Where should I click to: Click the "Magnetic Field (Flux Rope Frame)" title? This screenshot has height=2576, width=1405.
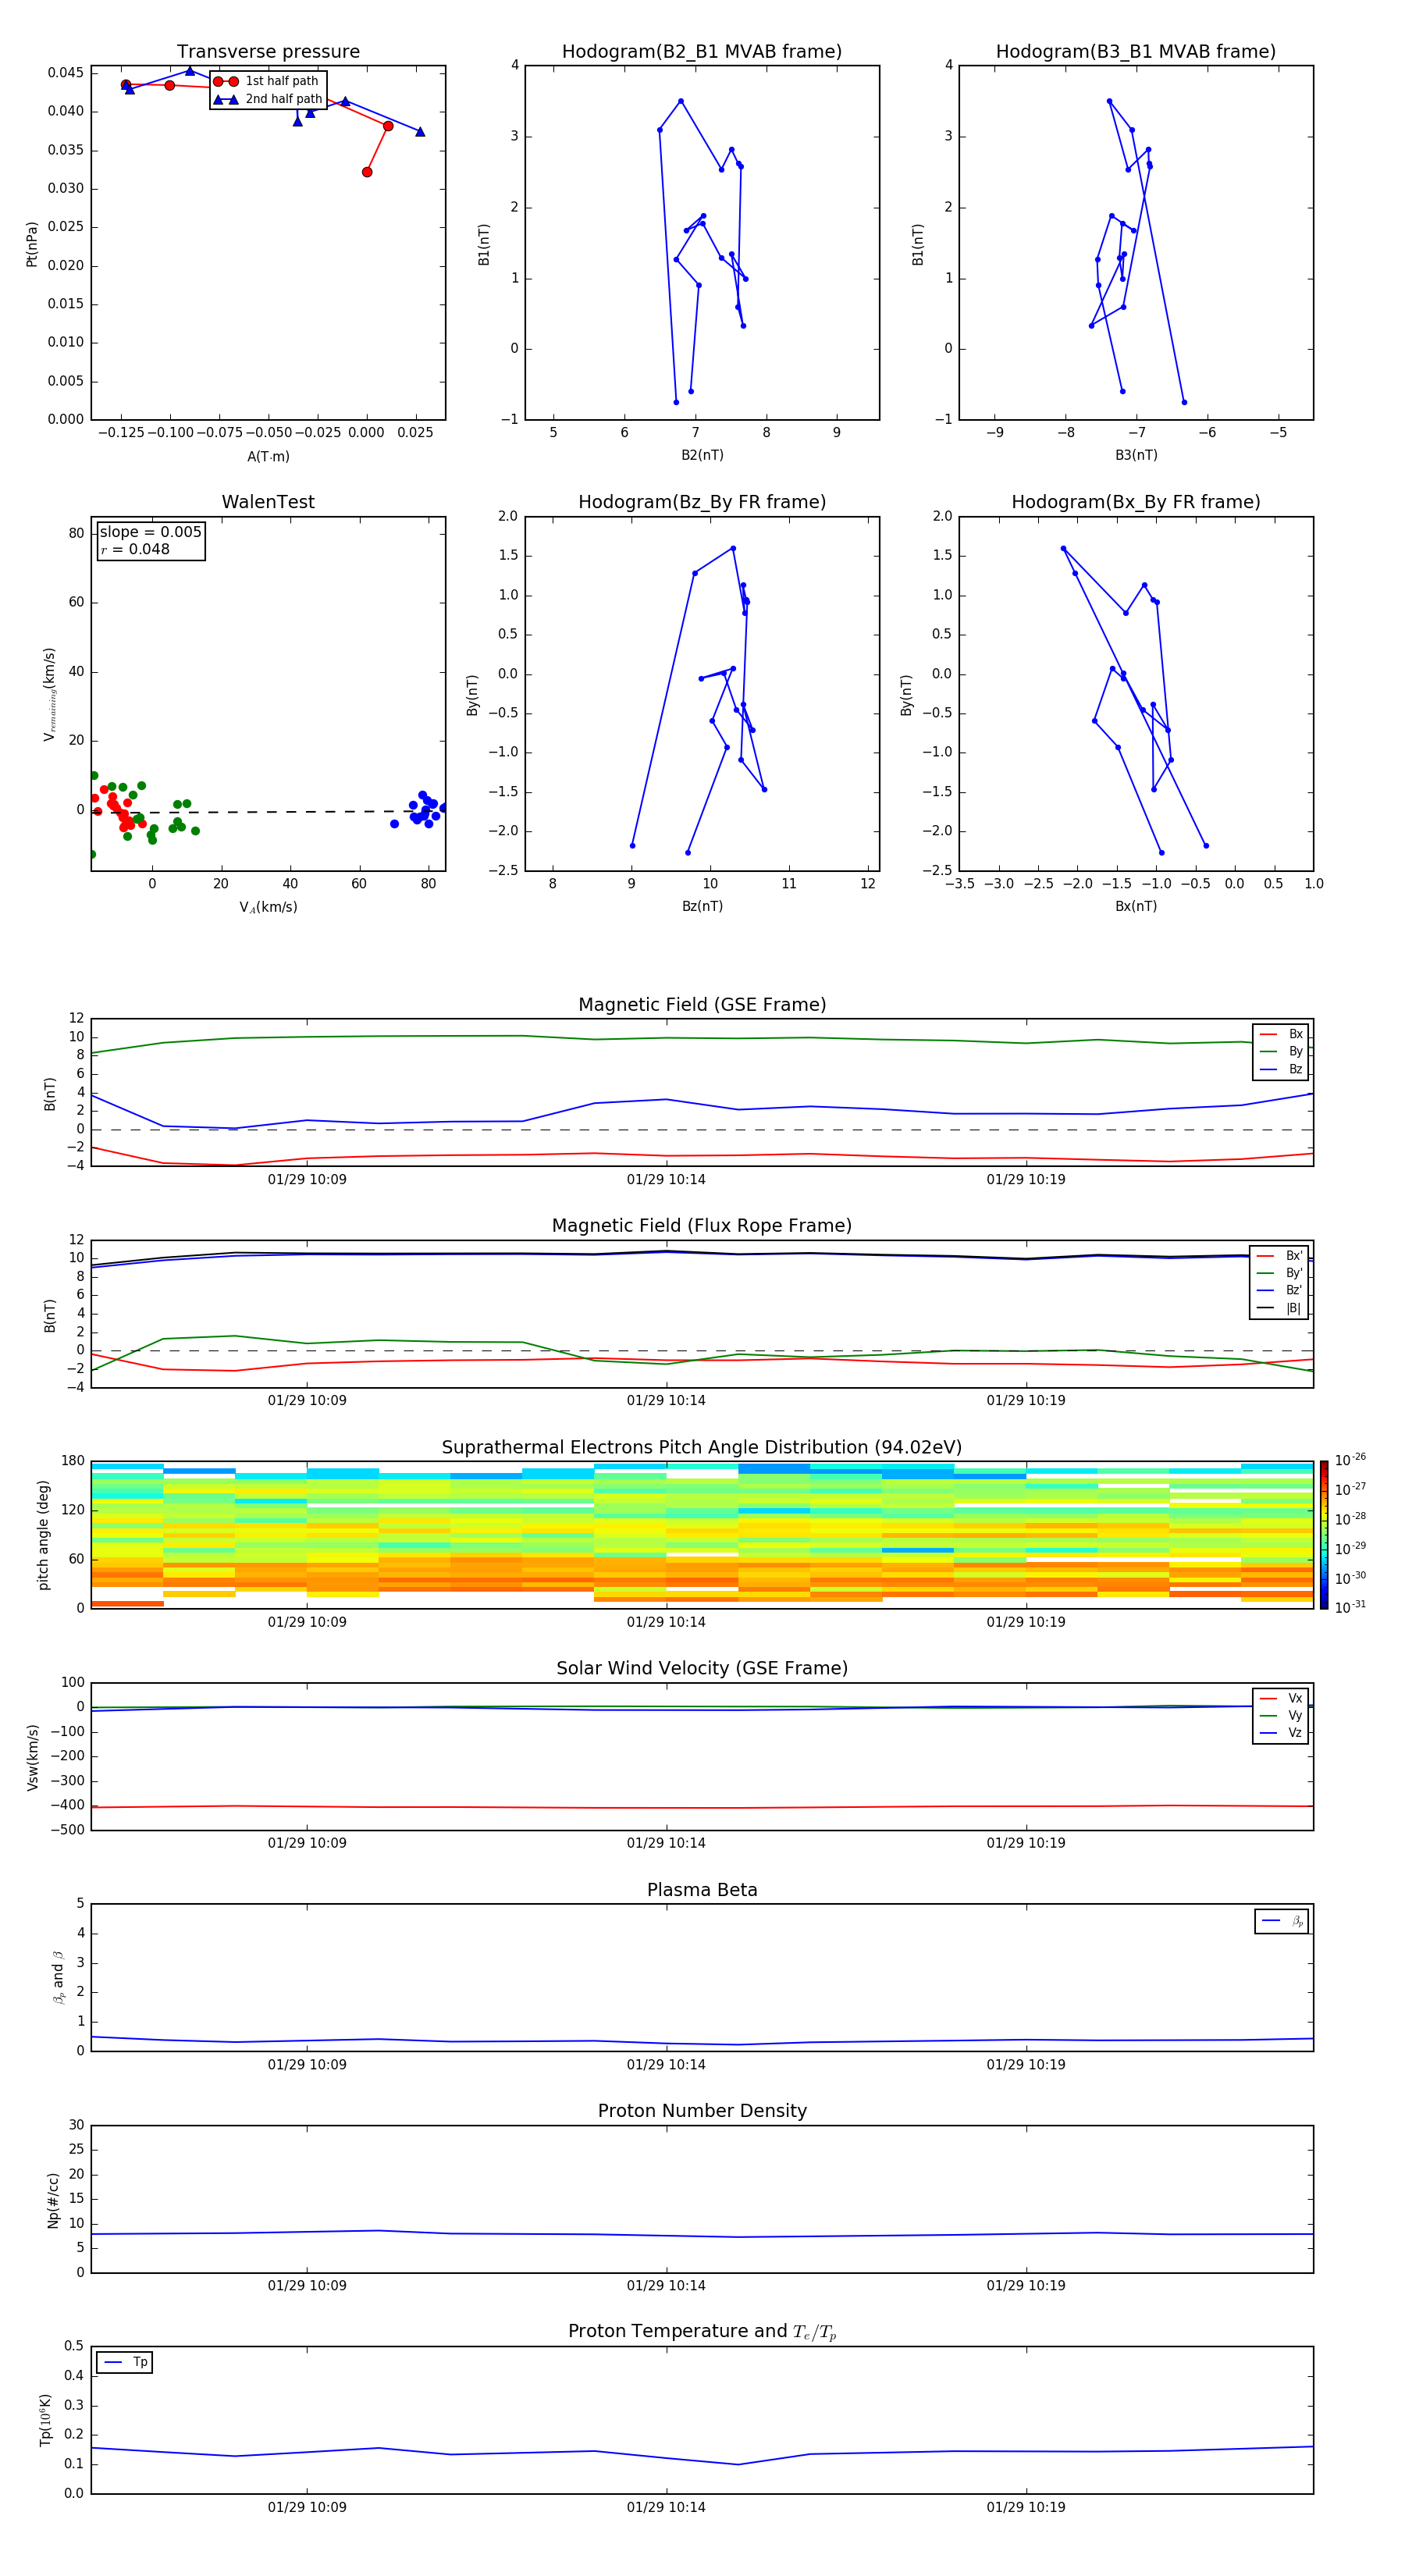[702, 1226]
